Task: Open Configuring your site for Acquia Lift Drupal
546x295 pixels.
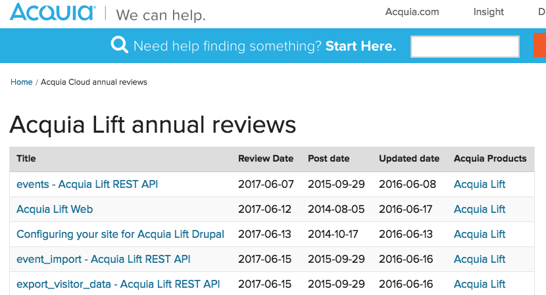Action: coord(120,234)
